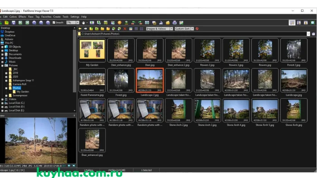
Task: Select the Forest 2.jpg thumbnail
Action: point(293,50)
